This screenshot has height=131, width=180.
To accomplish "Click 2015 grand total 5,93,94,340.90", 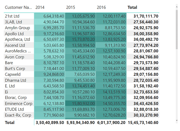I will (81, 123).
